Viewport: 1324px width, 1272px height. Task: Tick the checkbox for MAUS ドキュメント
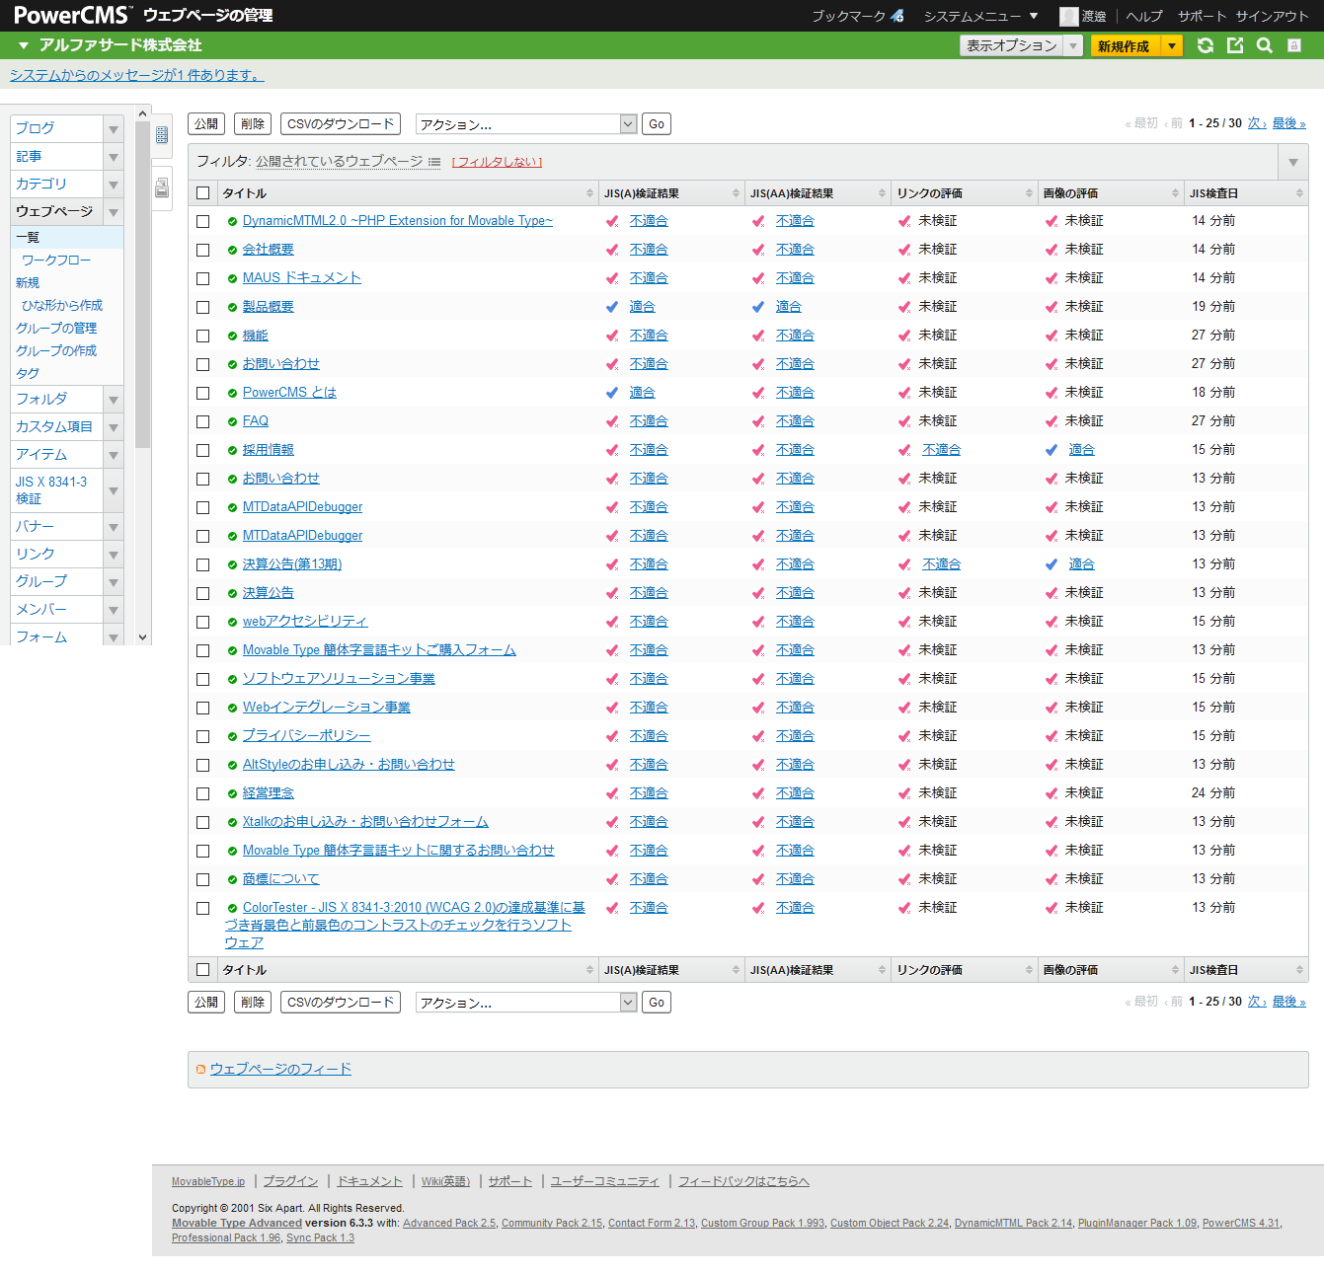[203, 279]
